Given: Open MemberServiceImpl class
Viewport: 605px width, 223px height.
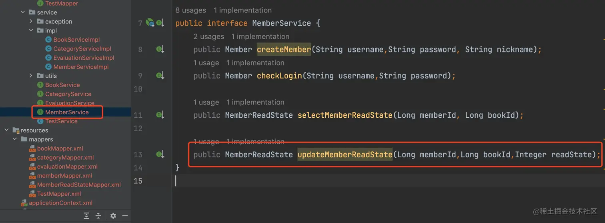Looking at the screenshot, I should click(x=81, y=67).
